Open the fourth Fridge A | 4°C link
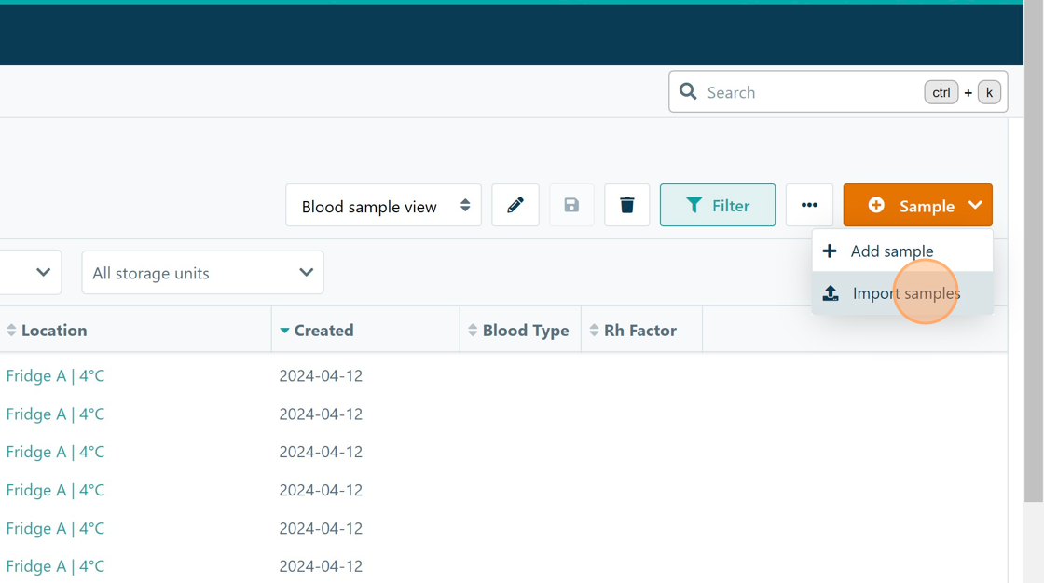 pyautogui.click(x=55, y=490)
